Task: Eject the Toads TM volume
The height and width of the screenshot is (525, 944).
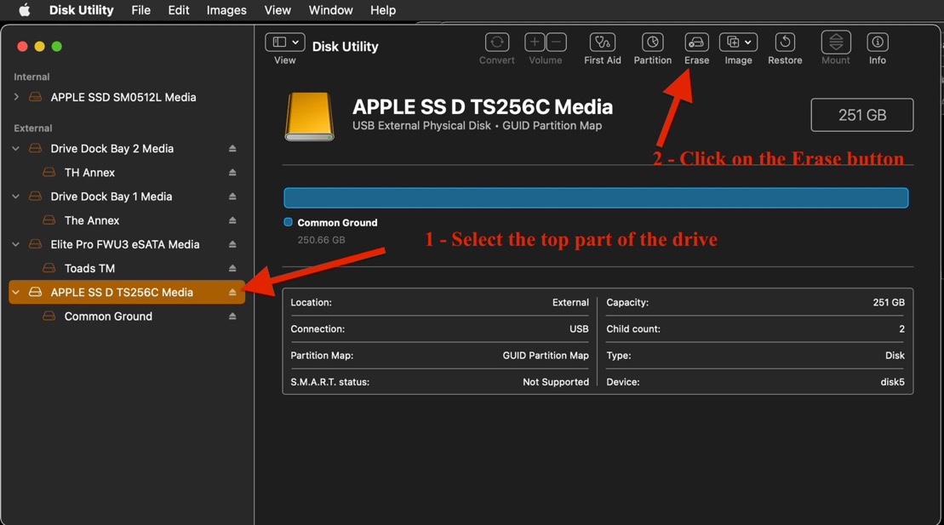Action: tap(232, 269)
